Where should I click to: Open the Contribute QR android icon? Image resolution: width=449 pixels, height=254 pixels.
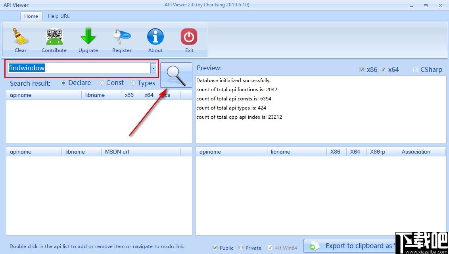point(54,37)
